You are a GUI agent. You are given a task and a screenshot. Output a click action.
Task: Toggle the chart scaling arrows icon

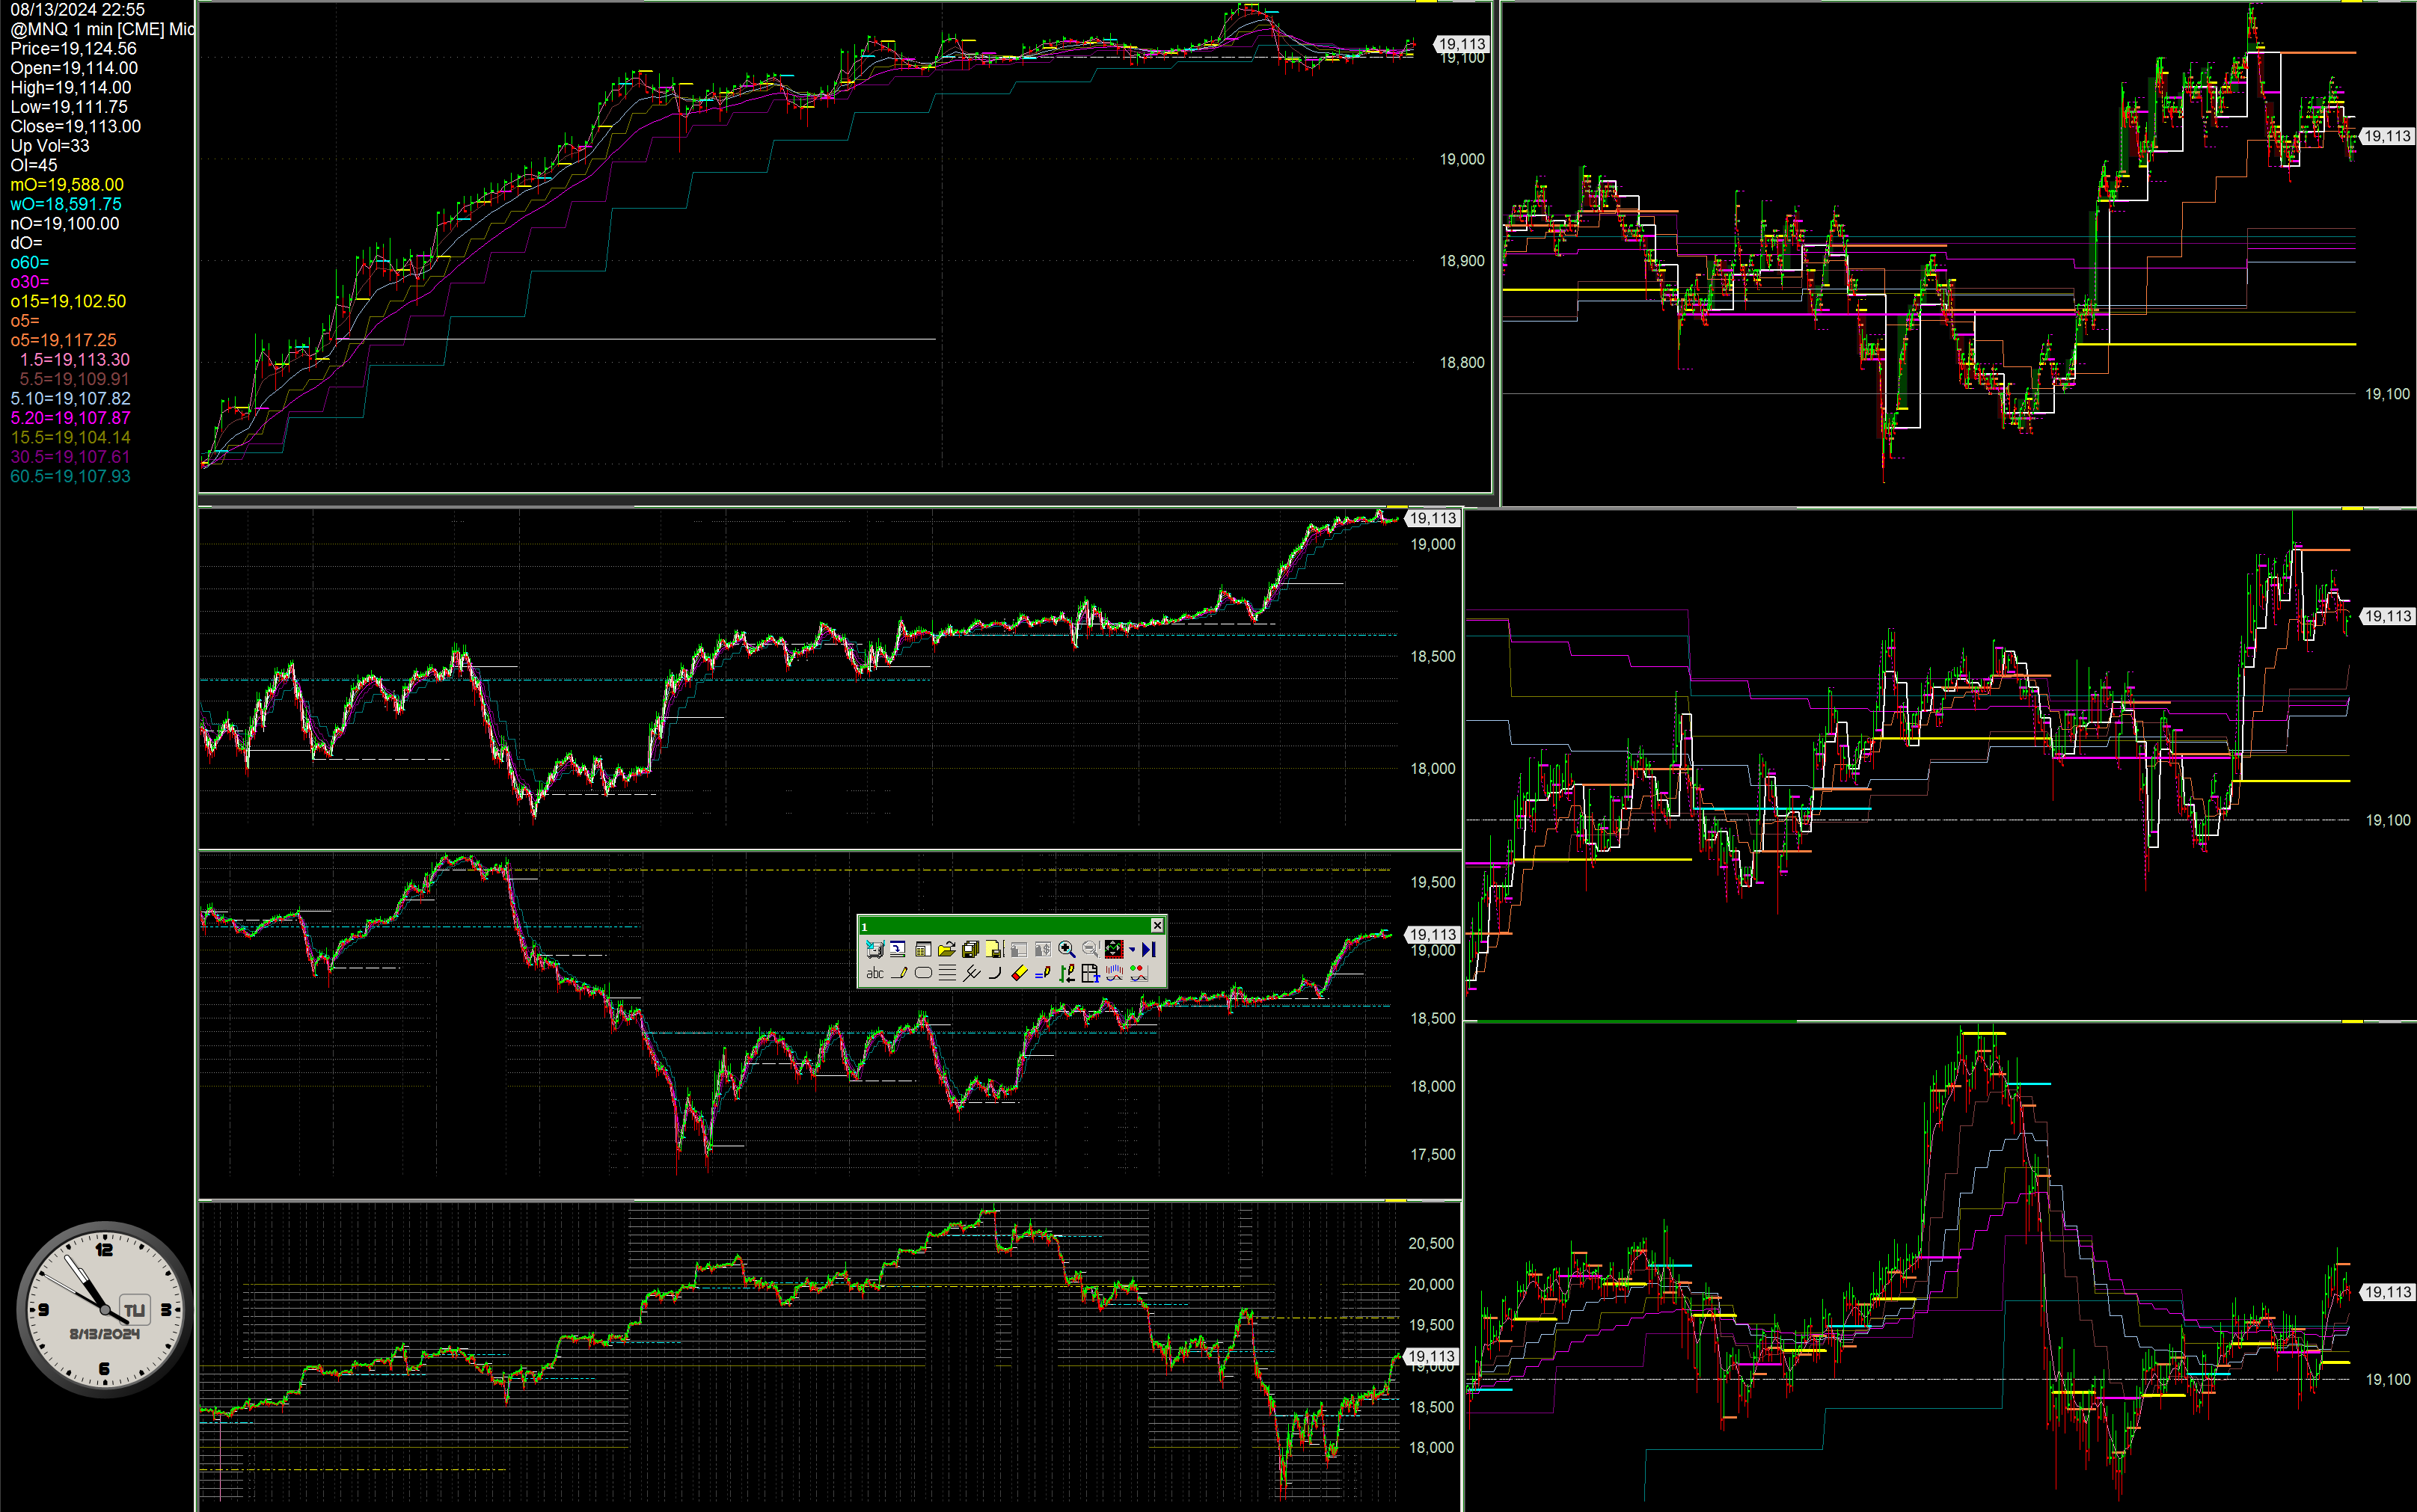(x=1113, y=949)
